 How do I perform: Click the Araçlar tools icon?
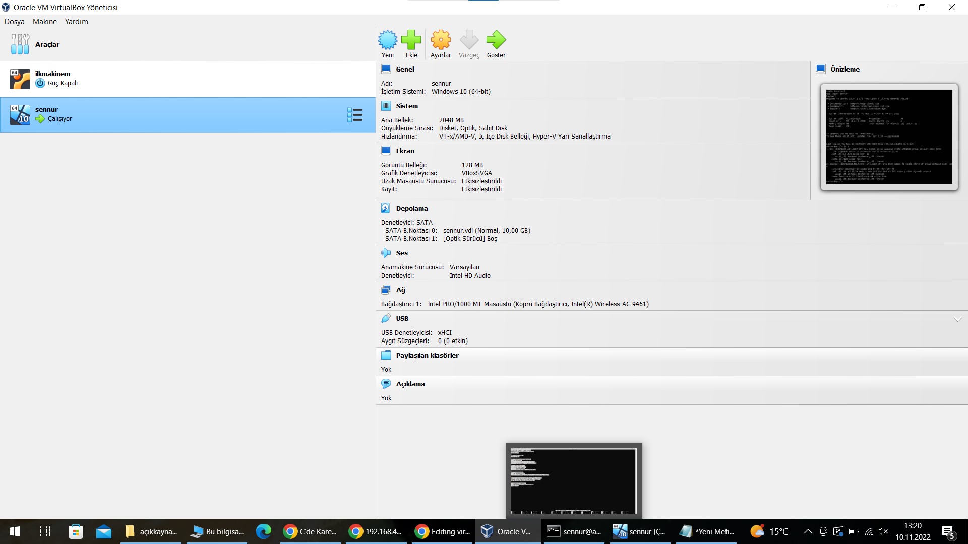click(x=20, y=44)
